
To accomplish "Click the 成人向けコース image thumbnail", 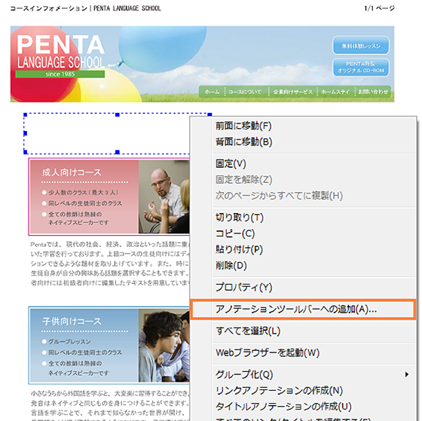I will coord(164,197).
